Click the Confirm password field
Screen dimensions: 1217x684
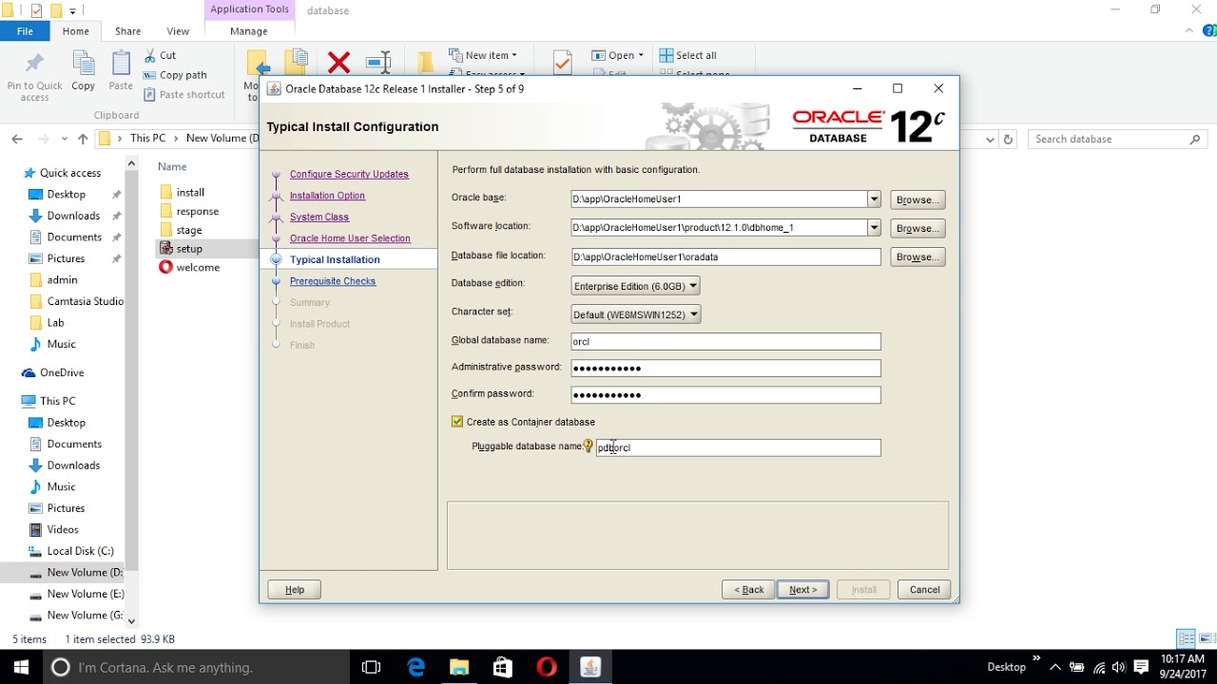pos(725,394)
